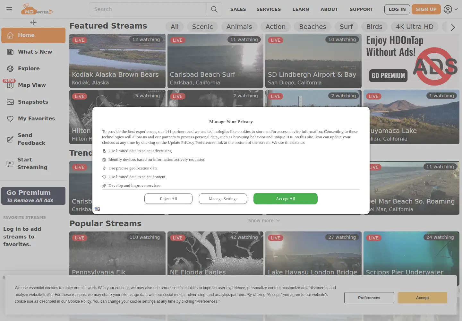Focus the Search input field
The height and width of the screenshot is (321, 462).
click(148, 9)
